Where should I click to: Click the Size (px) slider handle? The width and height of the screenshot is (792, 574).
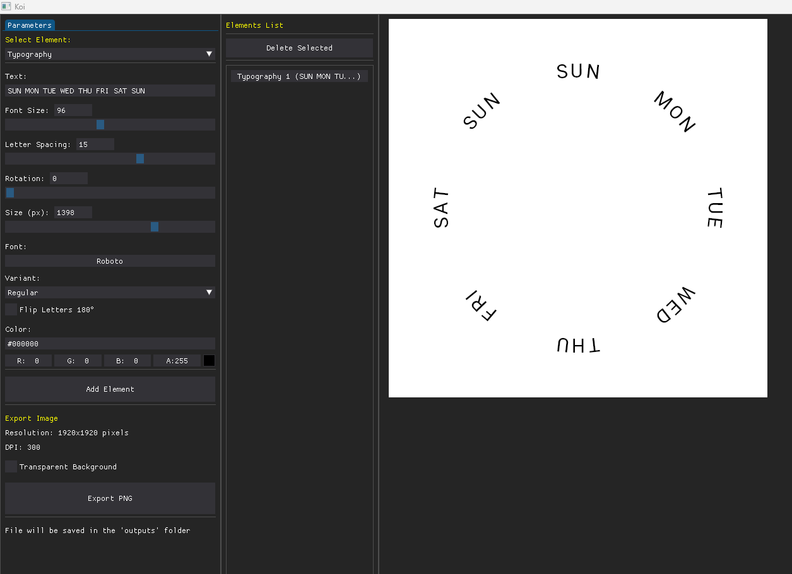155,227
